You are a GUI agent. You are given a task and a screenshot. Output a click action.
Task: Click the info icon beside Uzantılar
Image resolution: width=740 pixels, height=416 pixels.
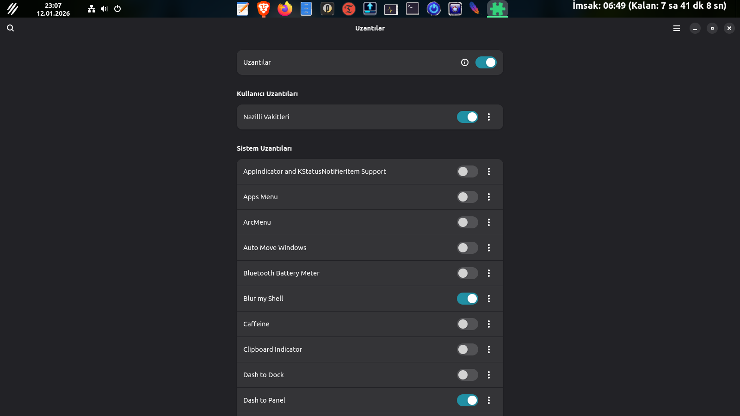click(465, 62)
